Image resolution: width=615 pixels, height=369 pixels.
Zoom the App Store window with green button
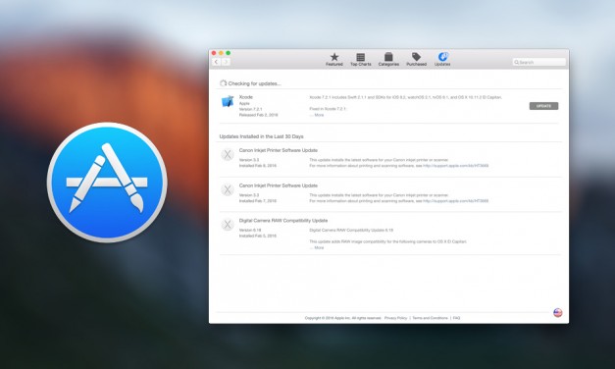[x=228, y=53]
